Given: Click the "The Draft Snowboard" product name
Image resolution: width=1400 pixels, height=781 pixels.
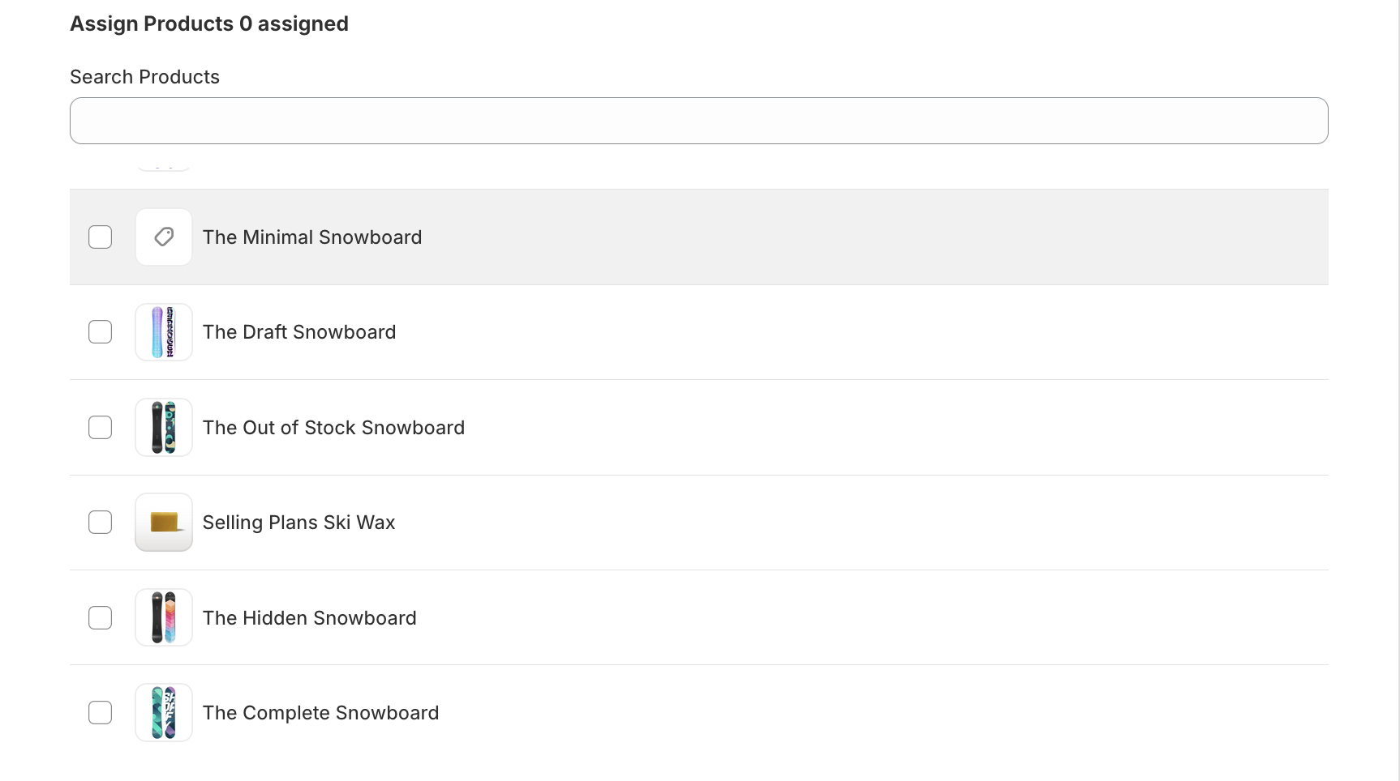Looking at the screenshot, I should 299,332.
